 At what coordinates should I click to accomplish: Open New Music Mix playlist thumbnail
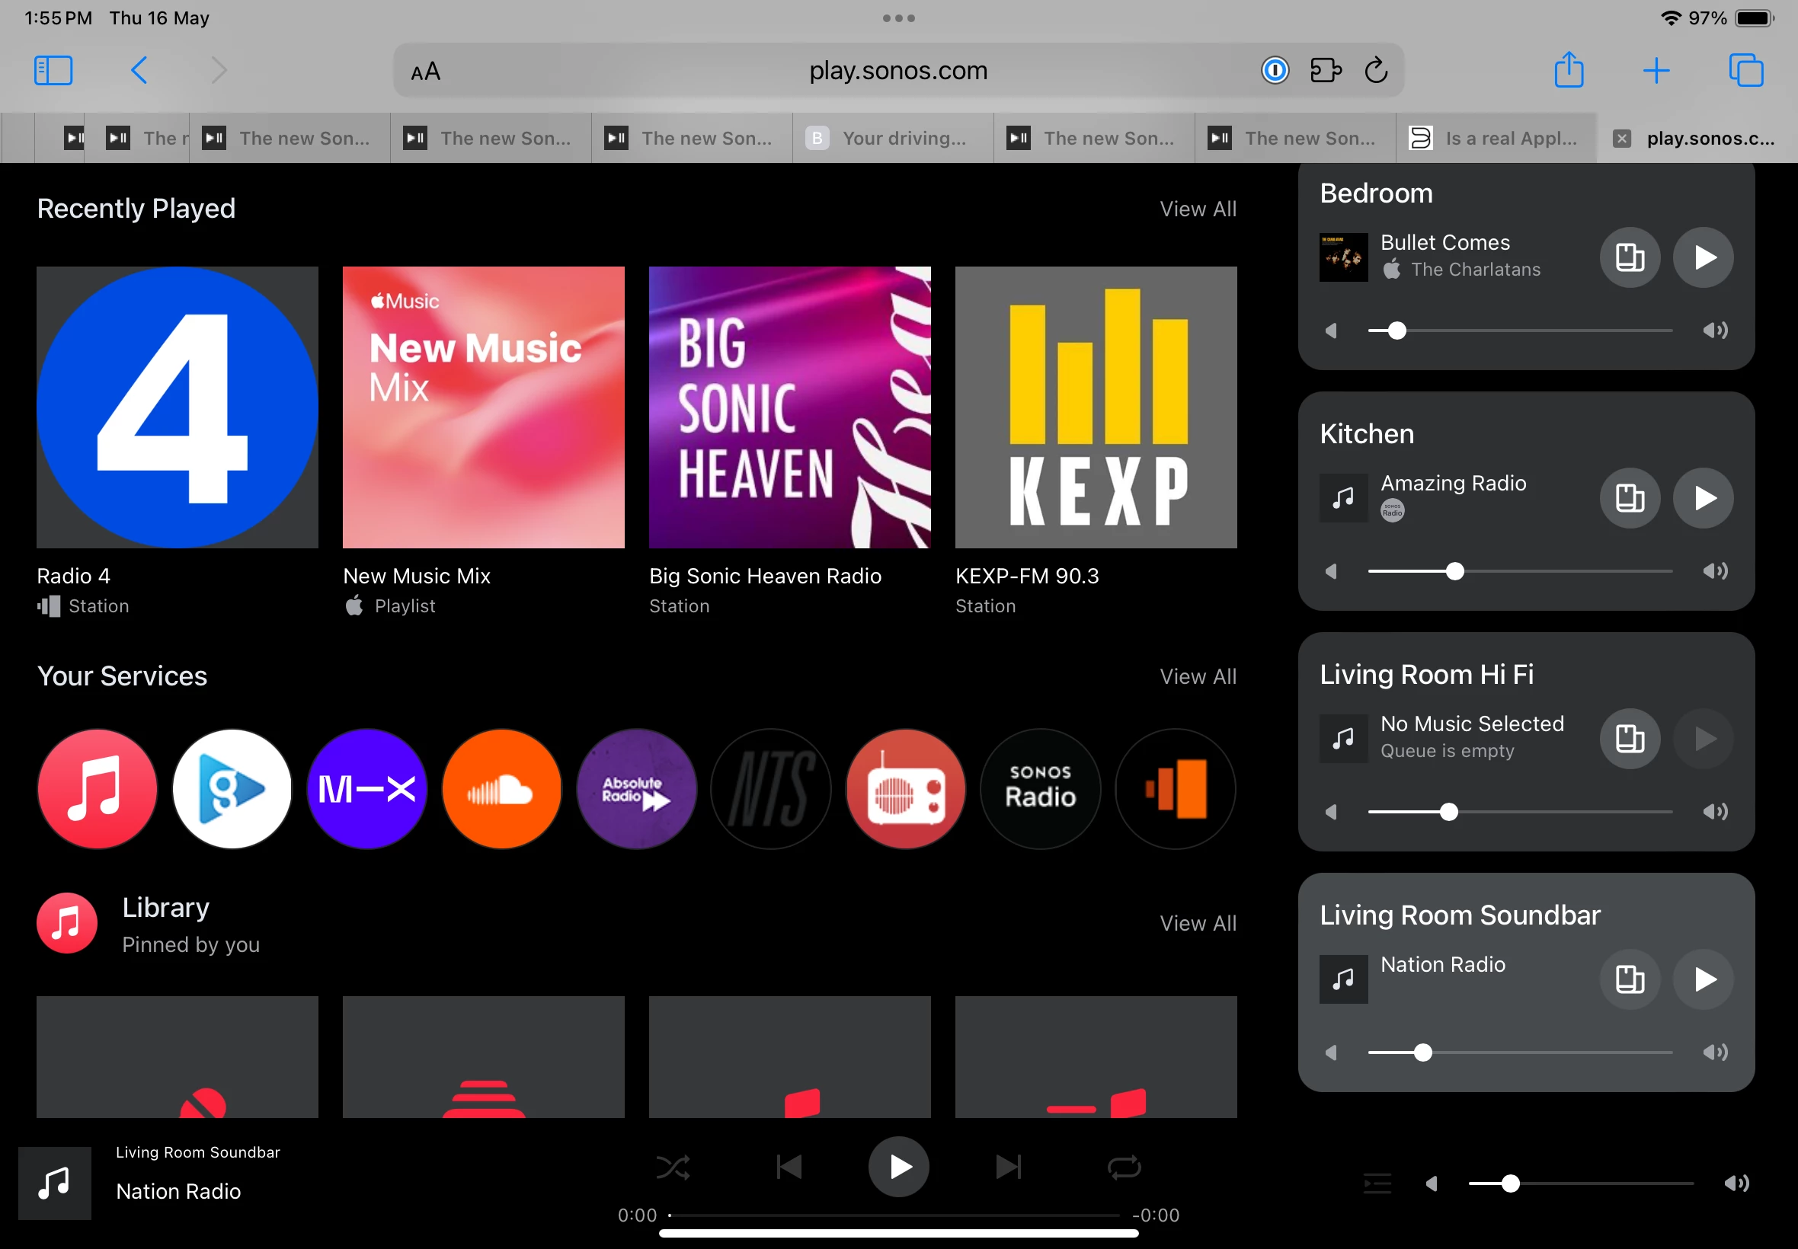click(484, 407)
